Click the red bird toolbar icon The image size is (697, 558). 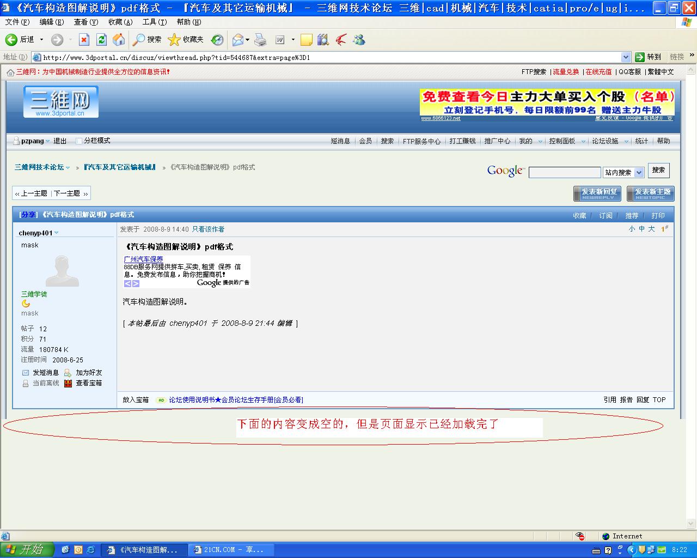click(x=341, y=40)
